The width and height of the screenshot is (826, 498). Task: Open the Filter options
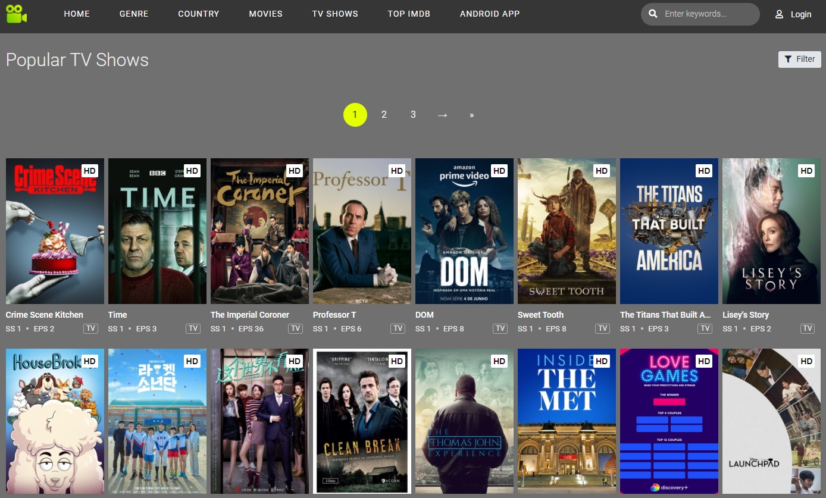click(x=799, y=59)
